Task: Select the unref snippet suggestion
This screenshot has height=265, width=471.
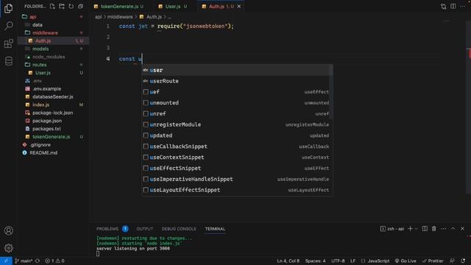Action: coord(237,113)
